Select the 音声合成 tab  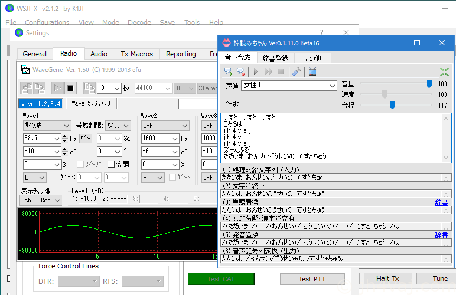pos(238,57)
